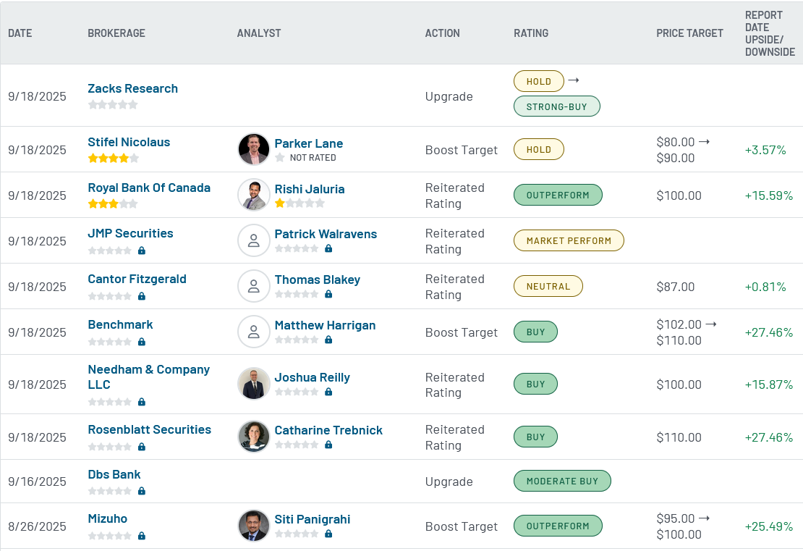
Task: Click lock icon beside Thomas Blakey's rating
Action: pos(328,294)
